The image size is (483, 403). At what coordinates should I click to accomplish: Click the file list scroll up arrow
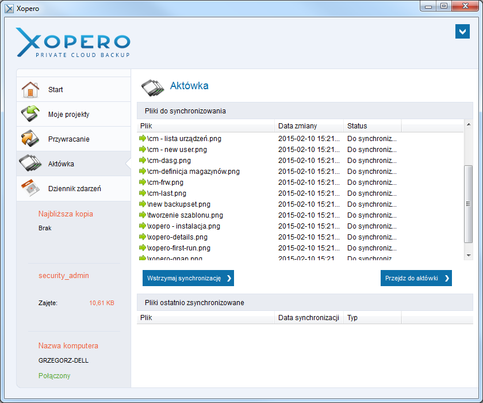click(469, 124)
